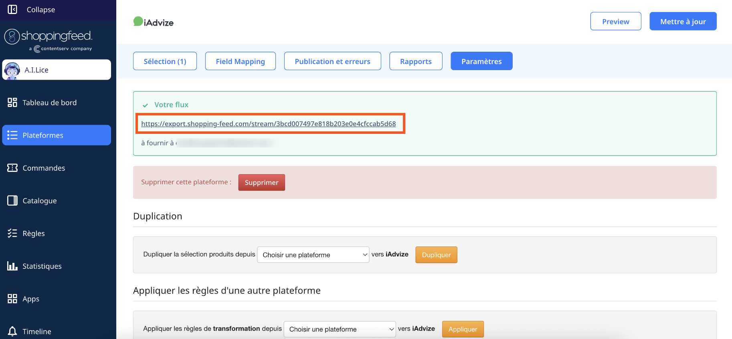Open Tableau de bord menu item
The width and height of the screenshot is (732, 339).
tap(57, 103)
